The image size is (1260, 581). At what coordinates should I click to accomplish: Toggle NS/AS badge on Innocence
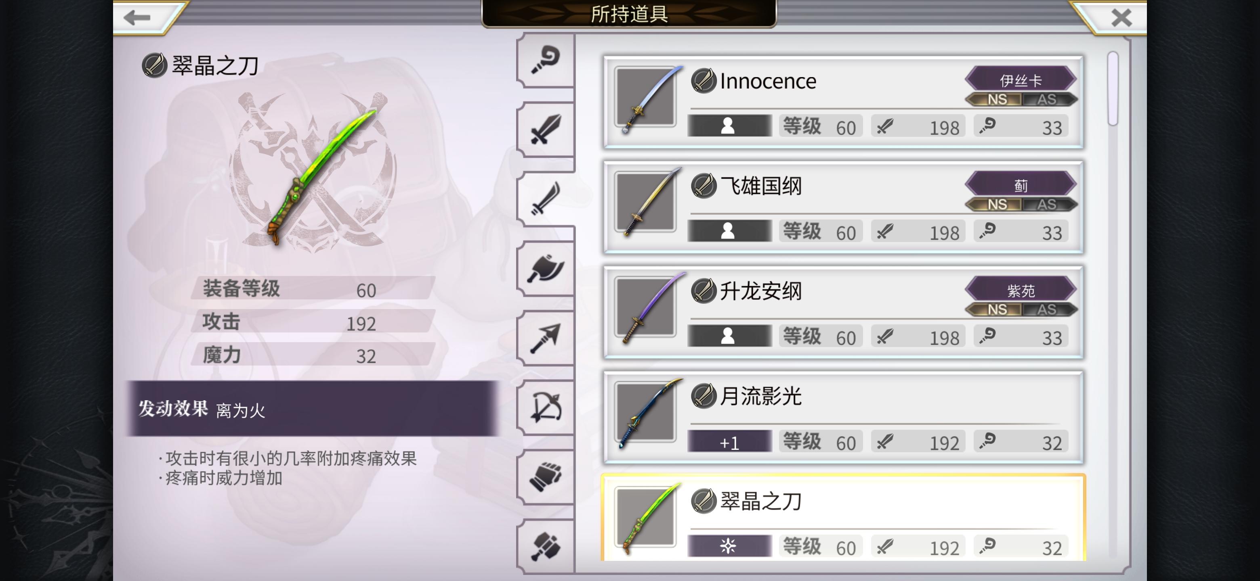click(x=1021, y=100)
